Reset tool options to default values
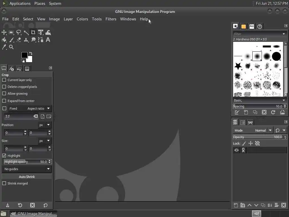 pyautogui.click(x=45, y=205)
